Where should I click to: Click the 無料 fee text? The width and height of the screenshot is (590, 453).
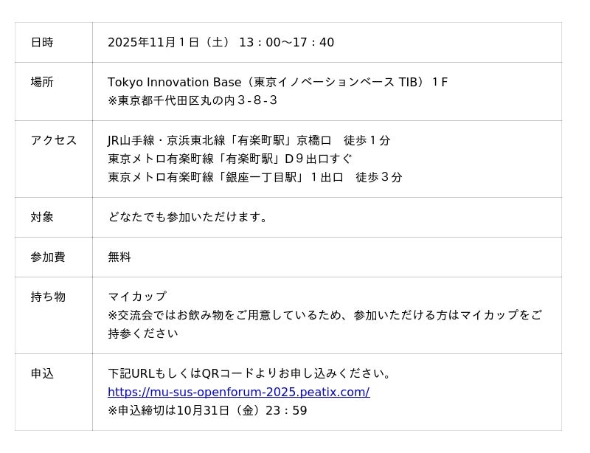pos(119,257)
